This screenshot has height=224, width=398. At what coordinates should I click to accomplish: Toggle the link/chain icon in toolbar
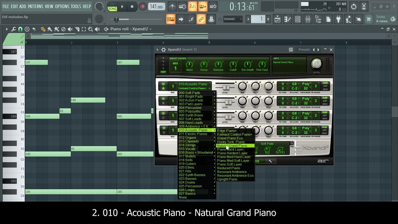201,19
